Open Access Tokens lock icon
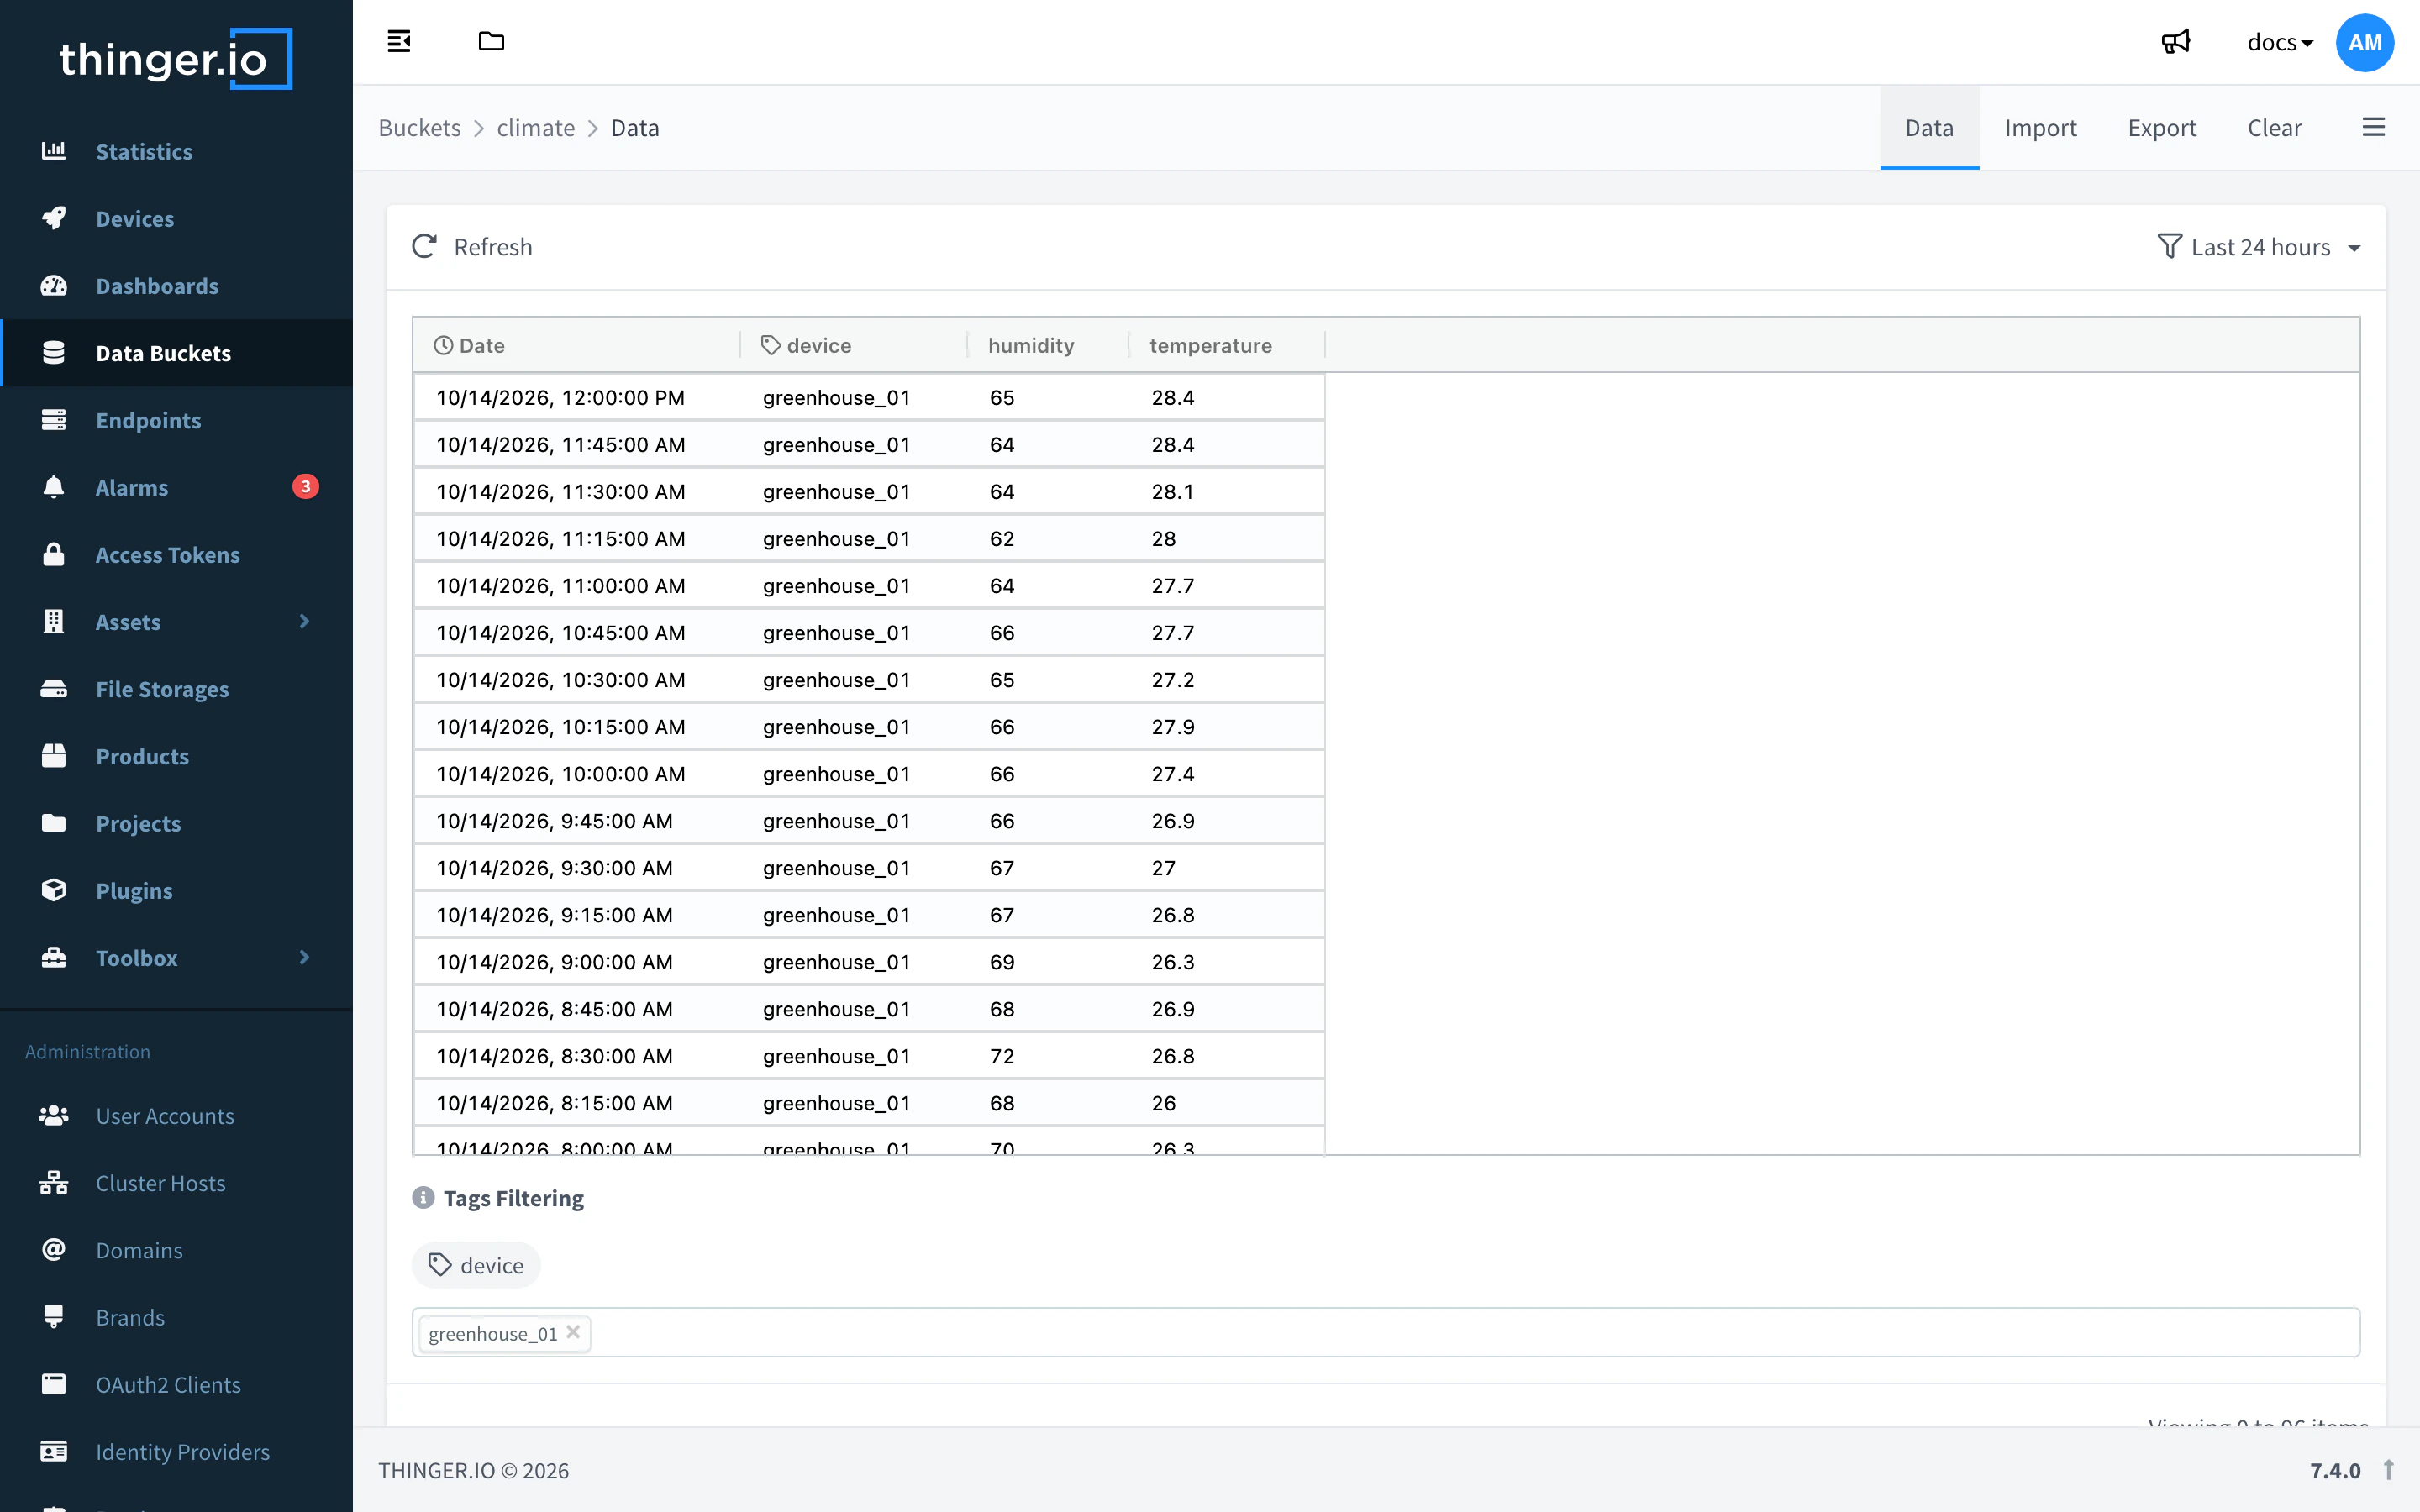The height and width of the screenshot is (1512, 2420). (x=54, y=554)
